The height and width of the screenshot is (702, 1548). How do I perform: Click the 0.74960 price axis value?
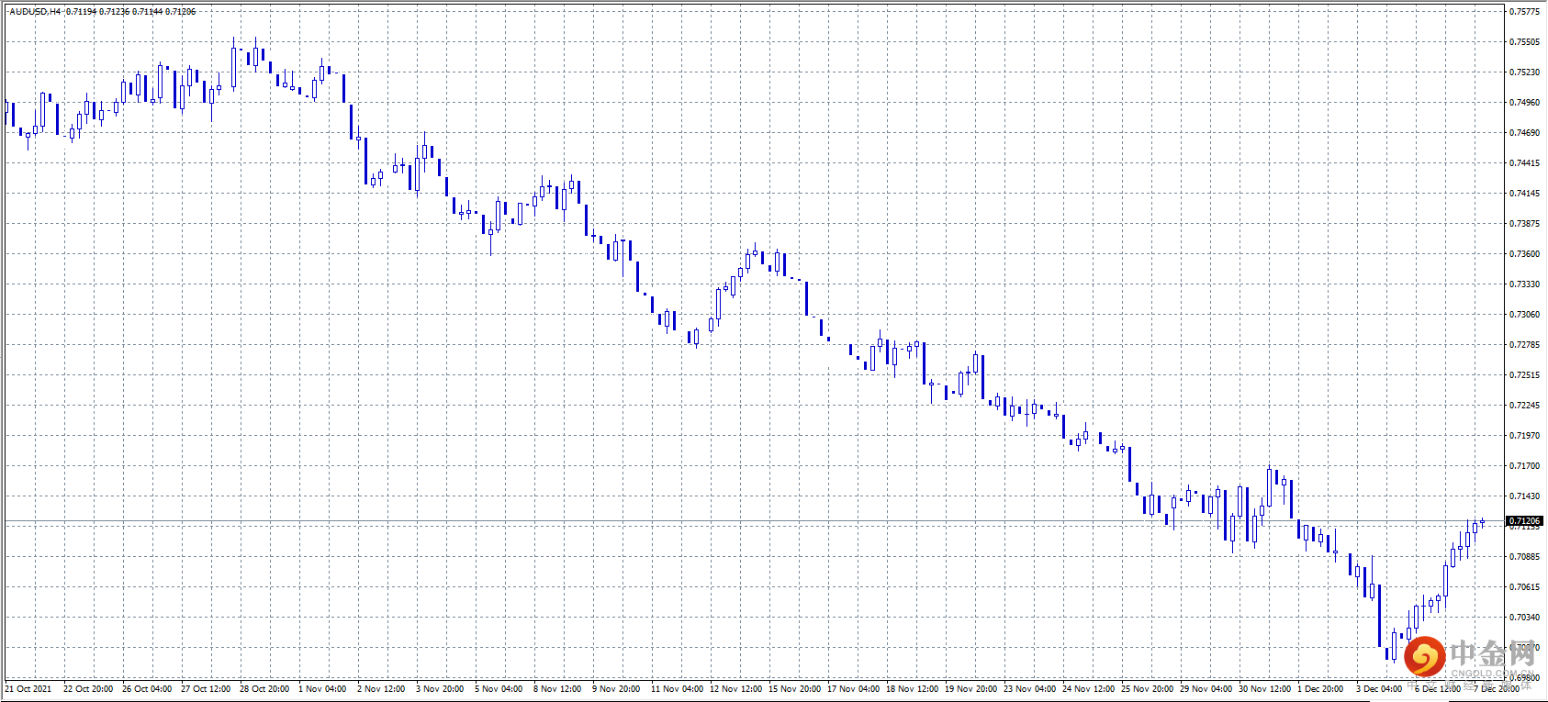click(x=1524, y=103)
